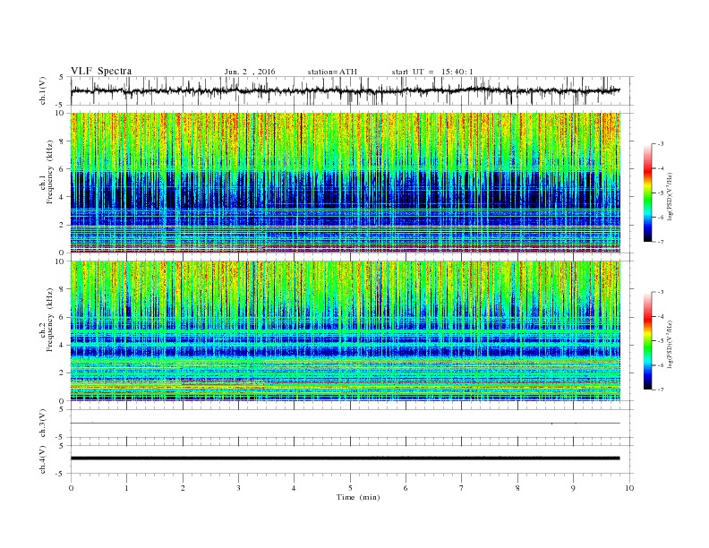
Task: Click the time axis tick label '10'
Action: [x=629, y=488]
